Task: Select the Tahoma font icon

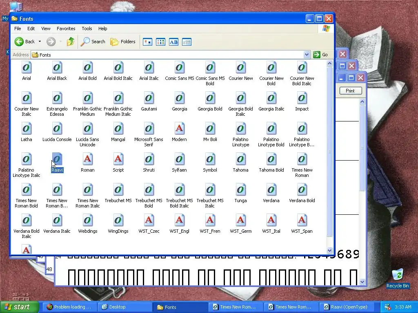Action: [240, 159]
